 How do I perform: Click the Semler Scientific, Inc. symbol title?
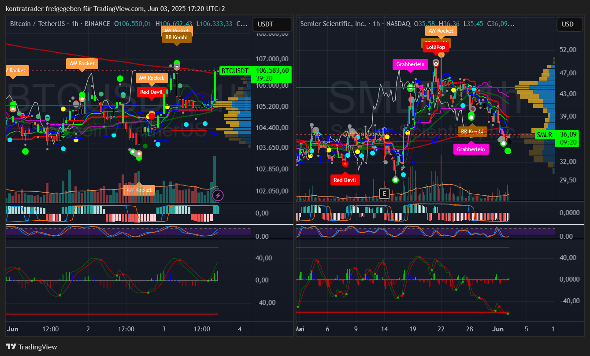(333, 24)
